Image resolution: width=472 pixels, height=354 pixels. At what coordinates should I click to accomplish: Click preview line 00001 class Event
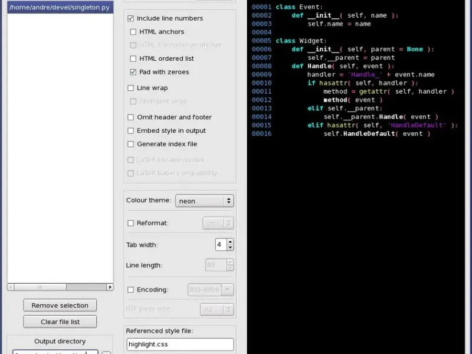tap(287, 7)
